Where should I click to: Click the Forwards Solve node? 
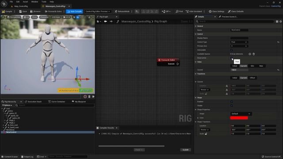[x=168, y=60]
